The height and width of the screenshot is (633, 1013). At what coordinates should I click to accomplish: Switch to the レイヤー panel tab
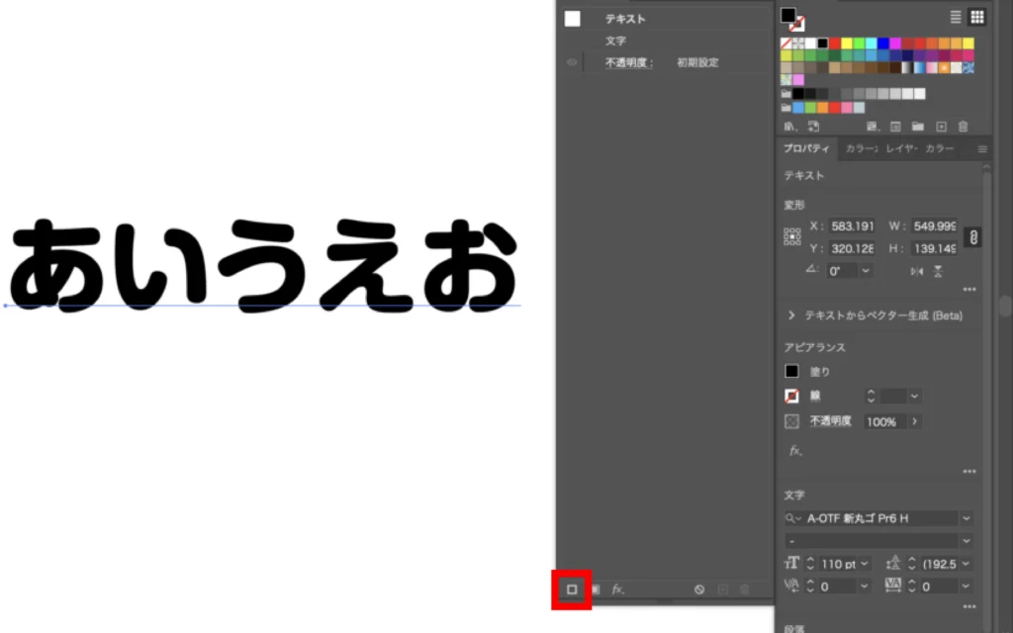tap(902, 148)
